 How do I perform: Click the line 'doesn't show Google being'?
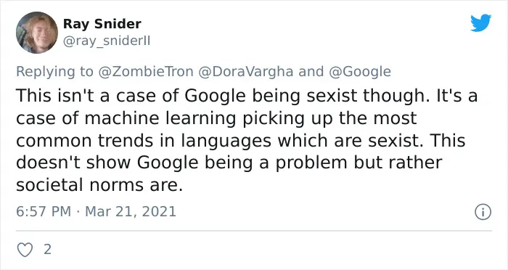[x=134, y=163]
